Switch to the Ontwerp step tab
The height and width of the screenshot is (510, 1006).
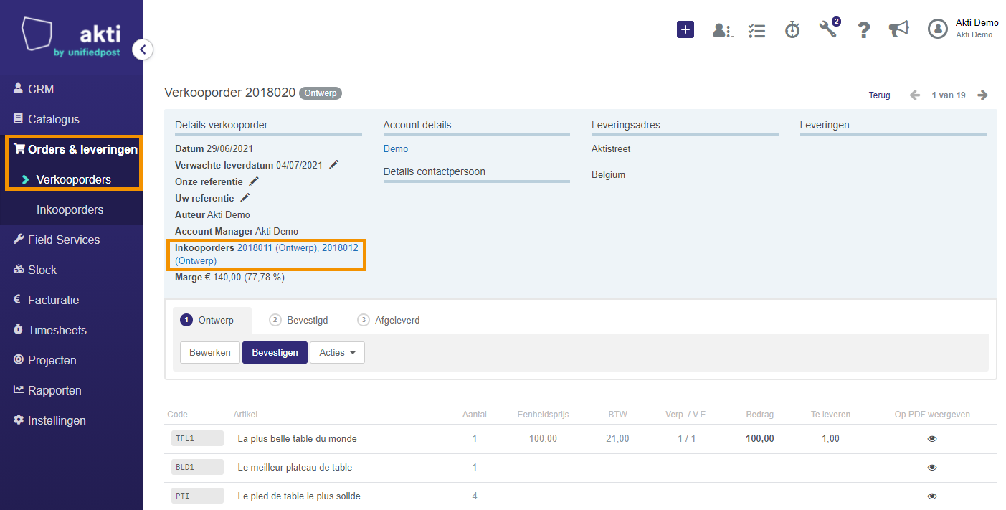click(x=212, y=320)
